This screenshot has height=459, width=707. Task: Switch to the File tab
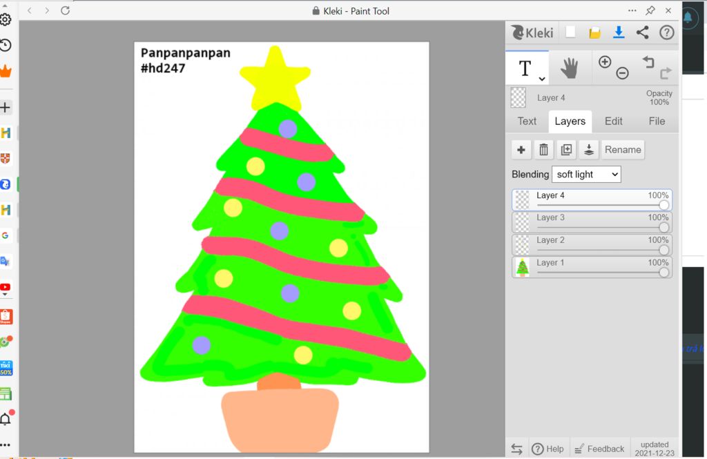(x=657, y=121)
